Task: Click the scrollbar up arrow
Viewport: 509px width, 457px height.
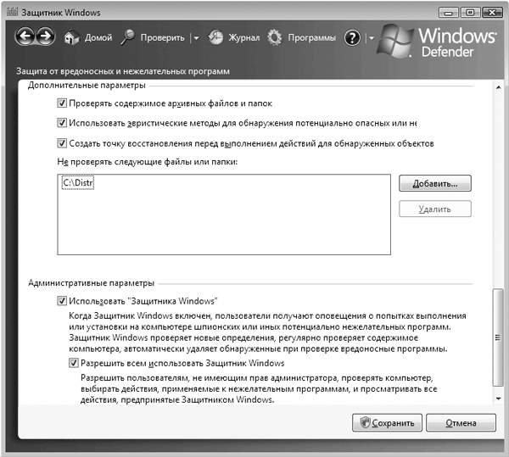Action: (498, 87)
